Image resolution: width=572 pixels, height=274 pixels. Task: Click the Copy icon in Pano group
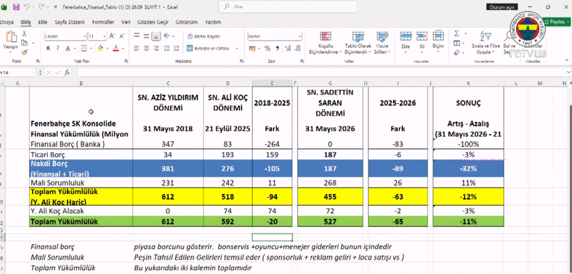click(24, 43)
